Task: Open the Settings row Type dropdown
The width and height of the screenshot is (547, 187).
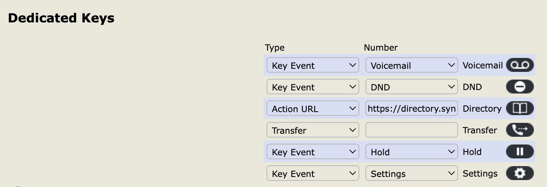Action: pyautogui.click(x=313, y=174)
